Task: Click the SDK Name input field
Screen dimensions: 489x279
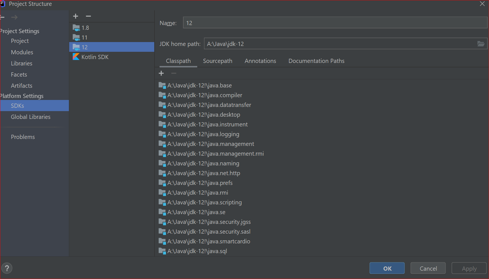Action: click(335, 23)
